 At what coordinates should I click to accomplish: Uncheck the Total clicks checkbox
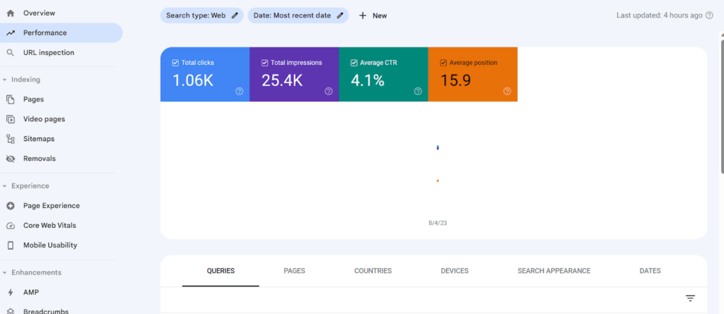point(175,63)
